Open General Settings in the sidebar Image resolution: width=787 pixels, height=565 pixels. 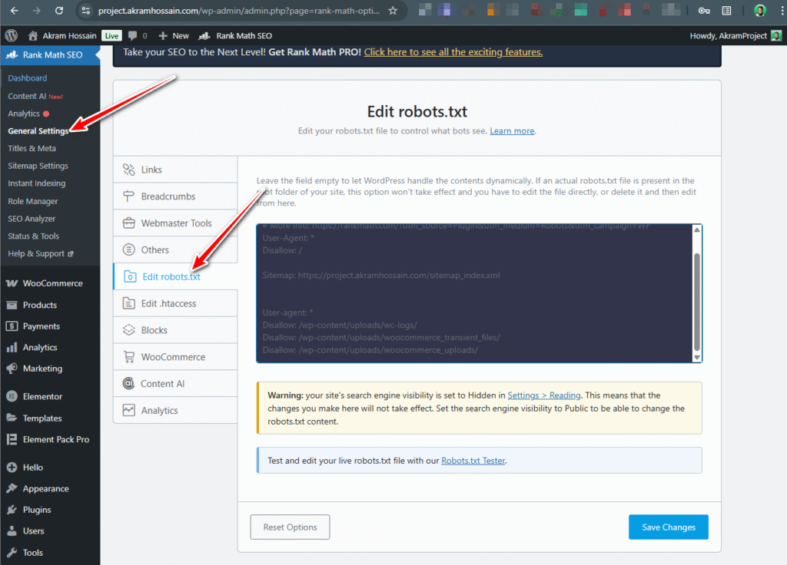tap(38, 131)
